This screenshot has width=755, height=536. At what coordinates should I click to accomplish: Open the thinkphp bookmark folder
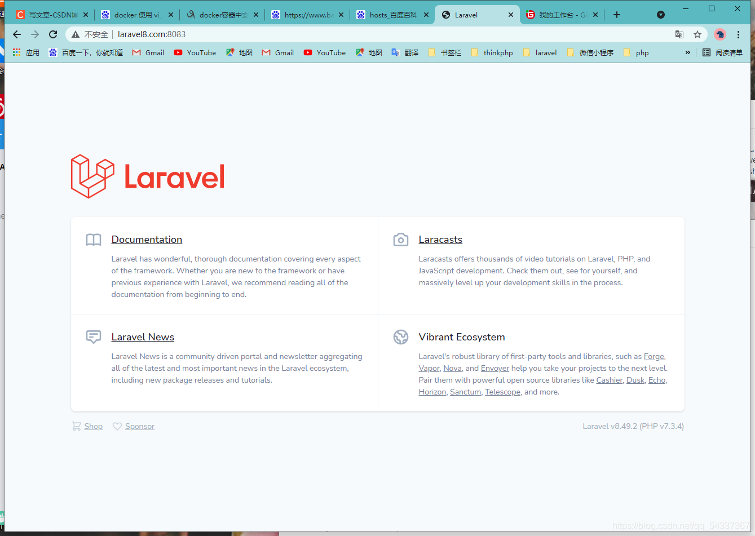[492, 52]
